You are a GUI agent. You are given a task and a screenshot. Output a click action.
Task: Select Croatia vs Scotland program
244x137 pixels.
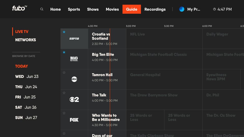107,39
